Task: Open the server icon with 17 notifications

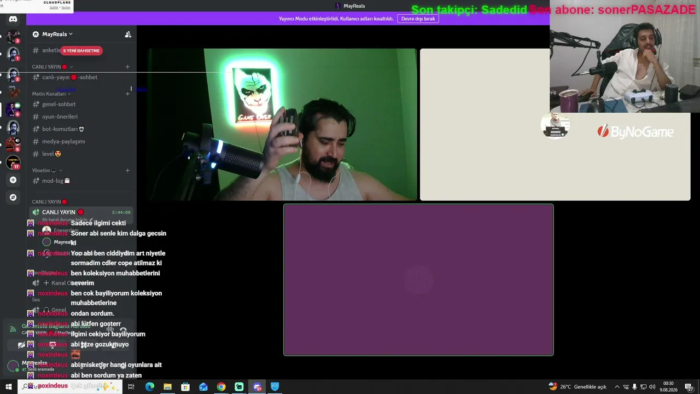Action: click(x=13, y=163)
